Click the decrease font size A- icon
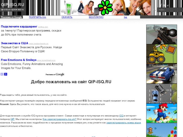Image resolution: width=183 pixels, height=137 pixels. 168,6
